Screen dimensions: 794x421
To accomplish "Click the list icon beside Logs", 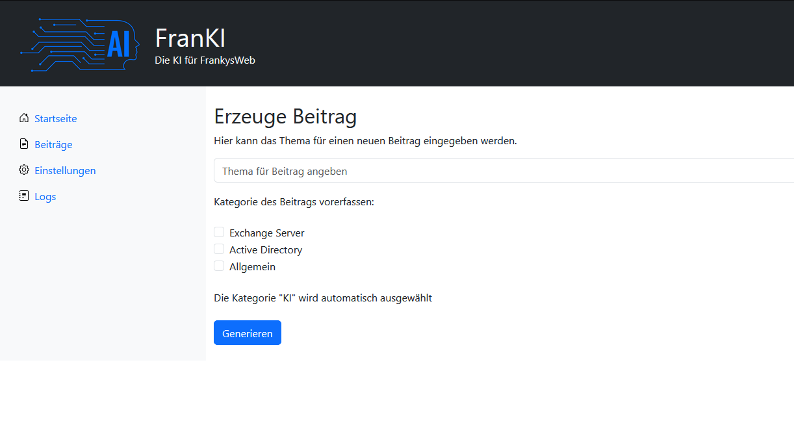I will tap(24, 196).
